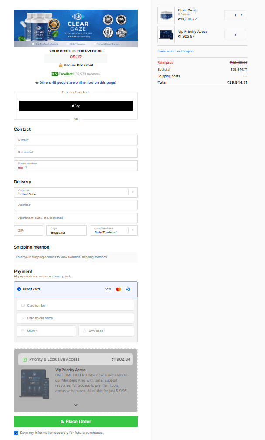Viewport: 265px width, 440px height.
Task: Click the Visa card icon
Action: 108,289
